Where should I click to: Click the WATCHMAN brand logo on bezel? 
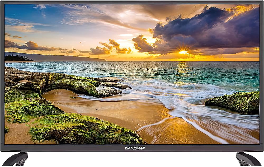[x=135, y=148]
